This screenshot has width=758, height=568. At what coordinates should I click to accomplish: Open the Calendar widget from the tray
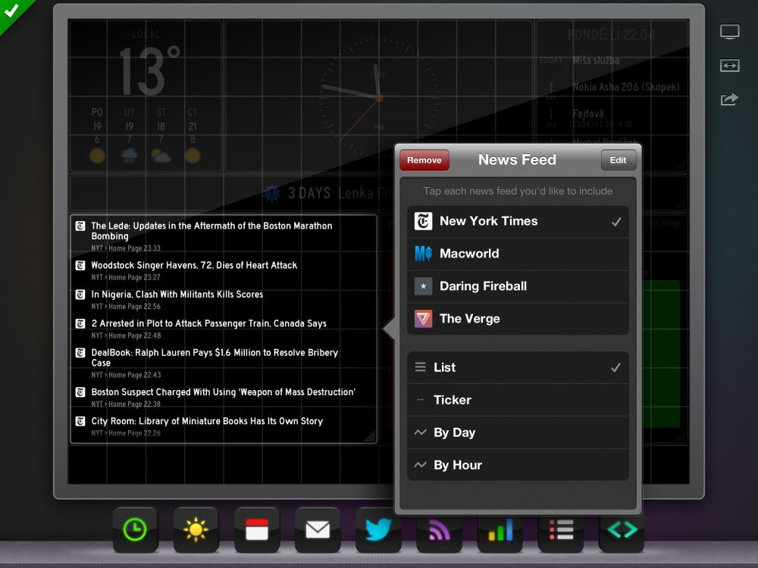pyautogui.click(x=257, y=530)
